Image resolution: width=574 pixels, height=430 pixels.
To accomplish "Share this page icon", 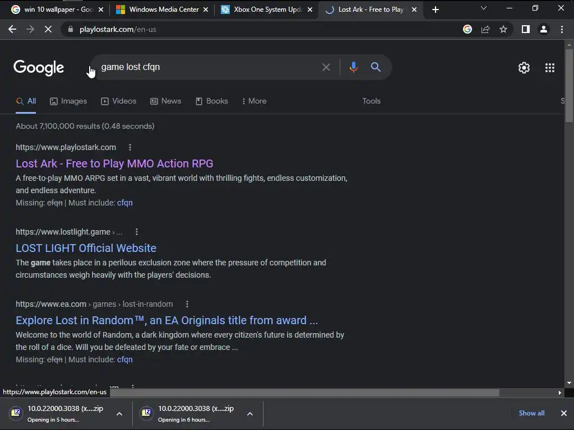I will [x=485, y=29].
